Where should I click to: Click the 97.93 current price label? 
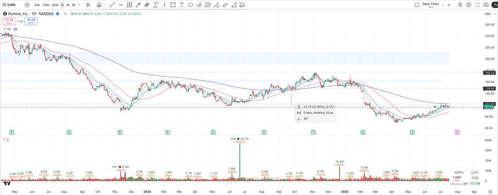click(x=488, y=107)
